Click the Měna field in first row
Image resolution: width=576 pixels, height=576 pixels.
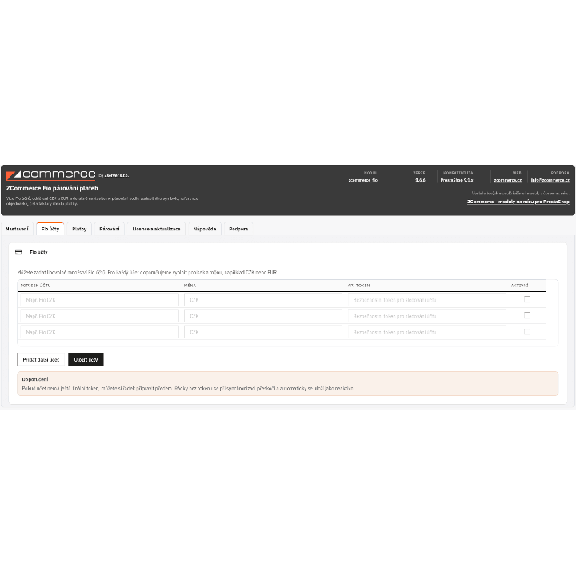pos(263,300)
